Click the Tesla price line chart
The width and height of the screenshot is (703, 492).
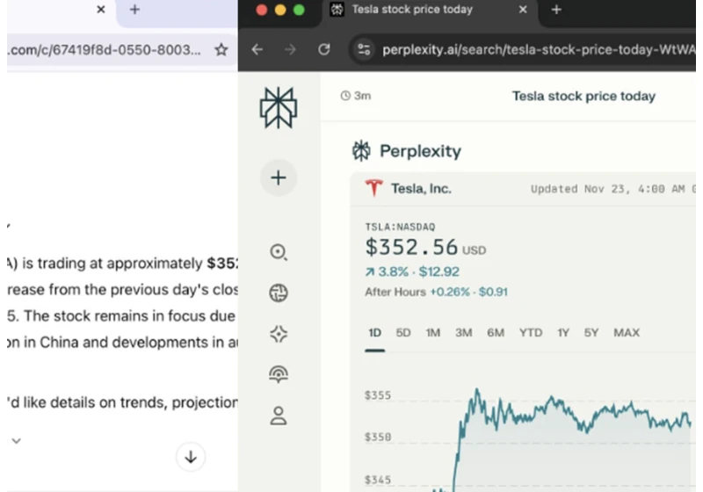pos(561,439)
